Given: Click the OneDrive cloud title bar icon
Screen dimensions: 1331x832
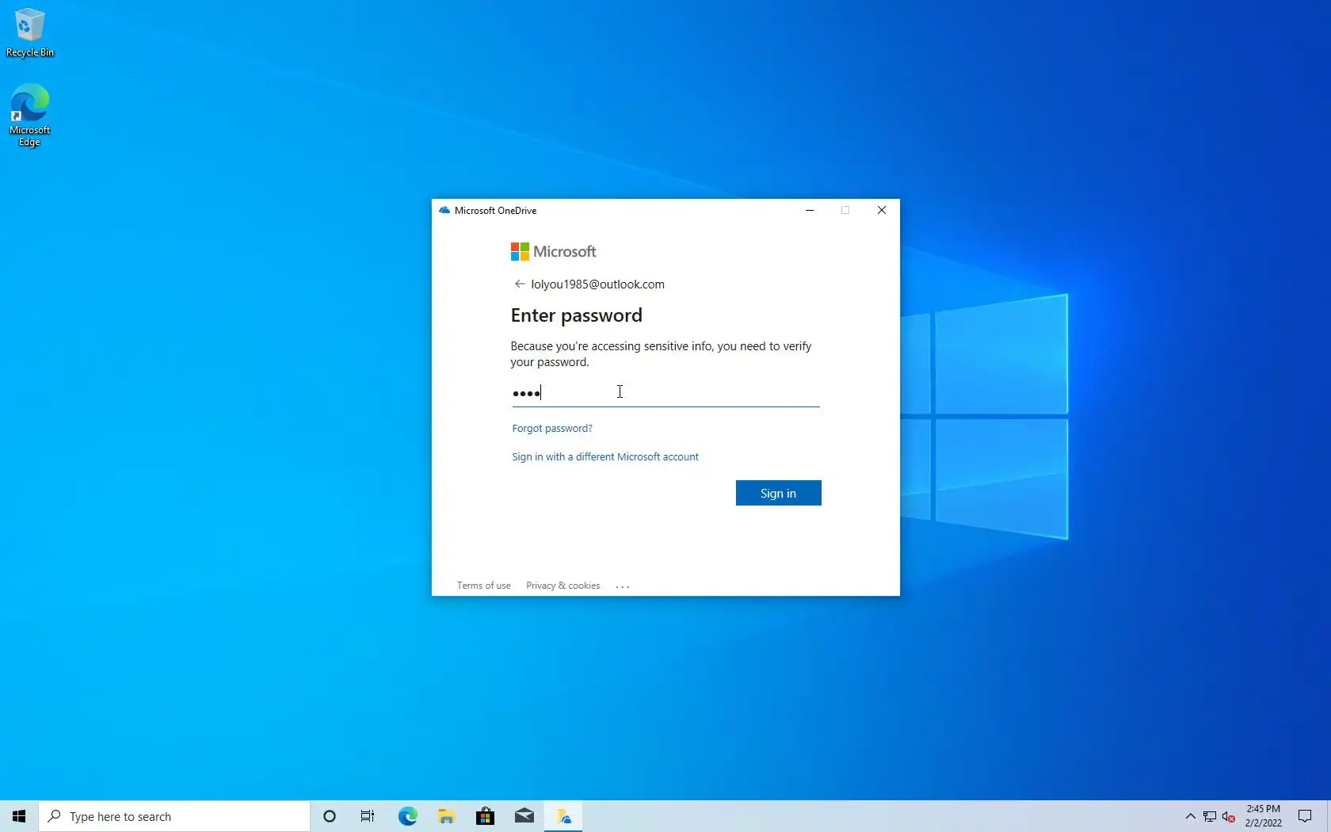Looking at the screenshot, I should pos(444,210).
